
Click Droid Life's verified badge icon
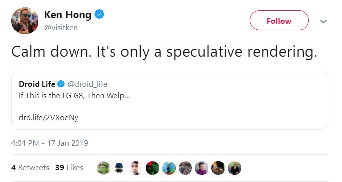pos(61,84)
